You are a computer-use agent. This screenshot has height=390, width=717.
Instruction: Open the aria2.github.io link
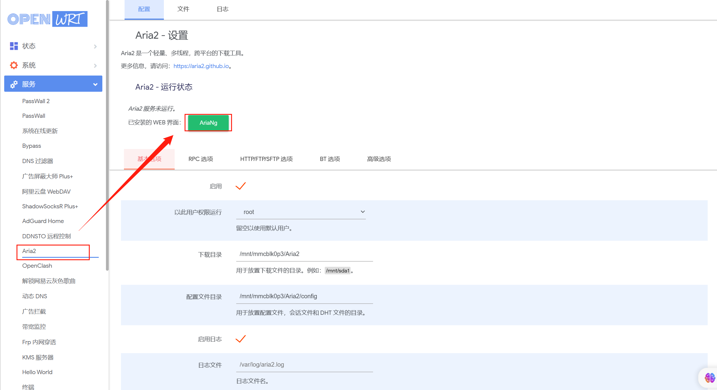point(201,66)
